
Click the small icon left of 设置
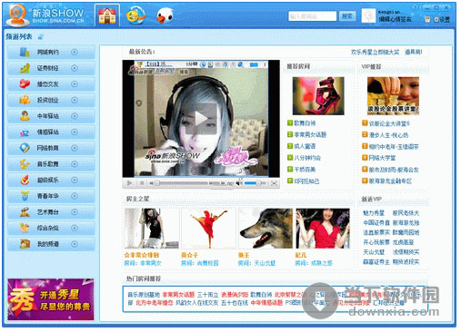click(x=427, y=20)
